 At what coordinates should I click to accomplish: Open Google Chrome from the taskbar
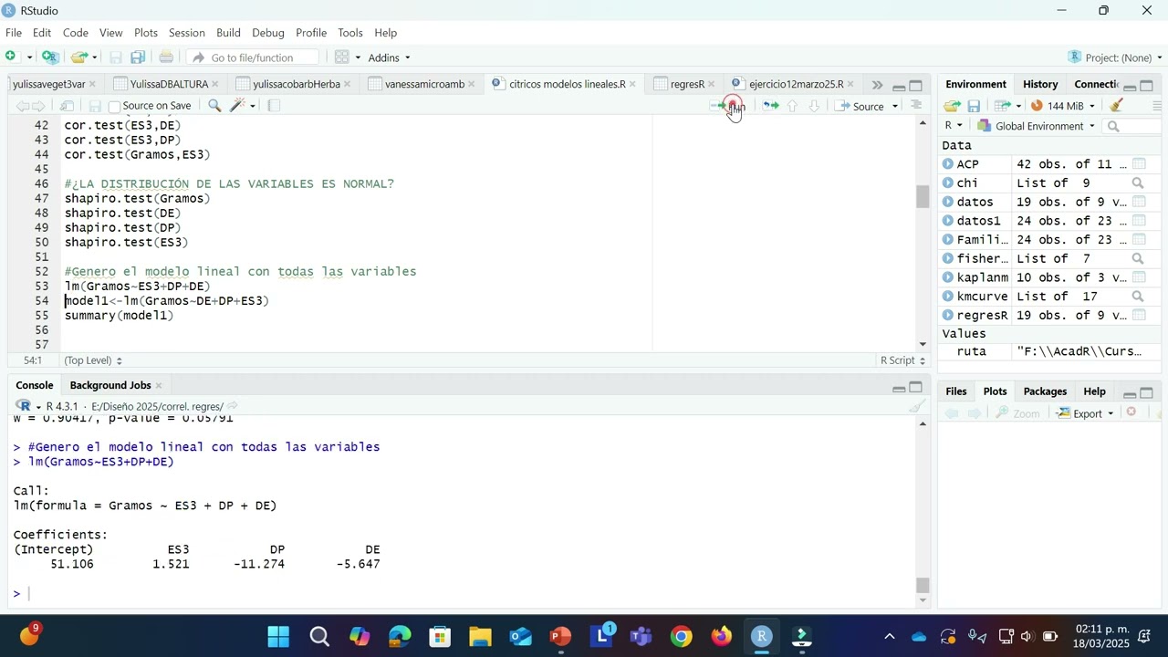coord(682,637)
